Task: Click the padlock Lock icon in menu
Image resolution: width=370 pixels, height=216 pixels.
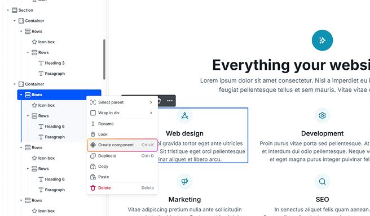Action: tap(93, 134)
